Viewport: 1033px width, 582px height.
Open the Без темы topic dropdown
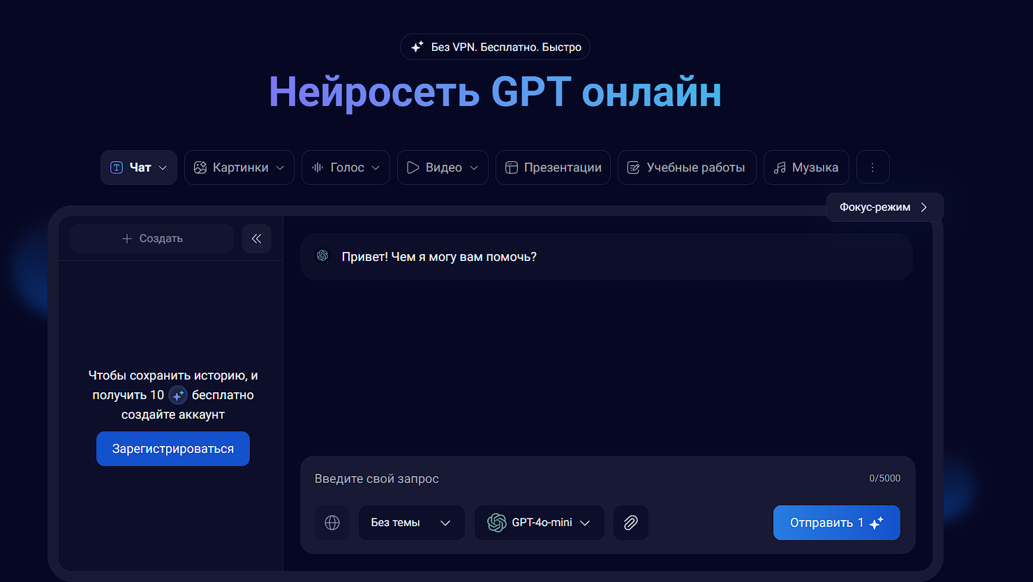click(x=411, y=523)
